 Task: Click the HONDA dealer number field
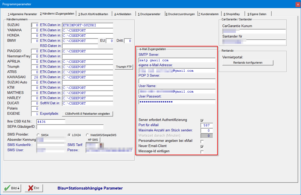tap(35, 35)
